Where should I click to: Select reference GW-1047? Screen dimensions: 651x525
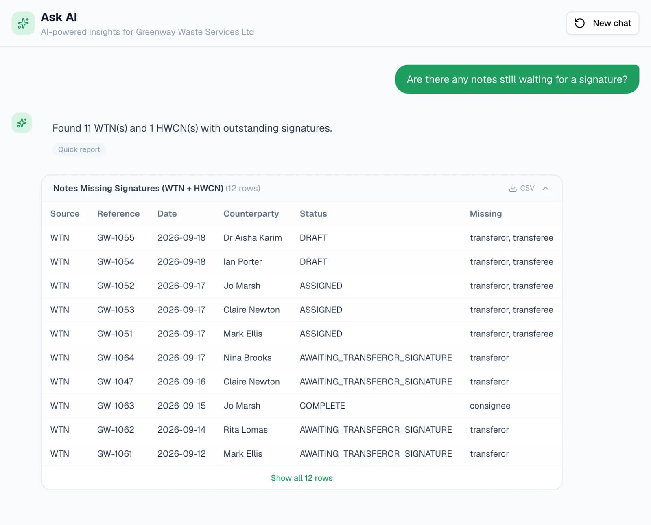click(x=115, y=382)
